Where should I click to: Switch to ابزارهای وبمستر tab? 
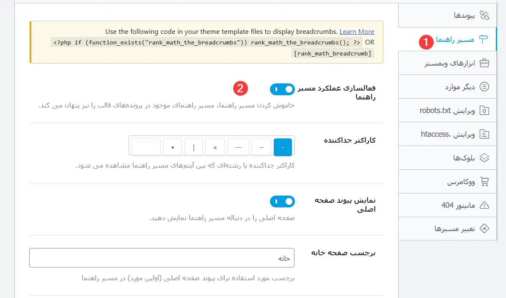point(447,63)
